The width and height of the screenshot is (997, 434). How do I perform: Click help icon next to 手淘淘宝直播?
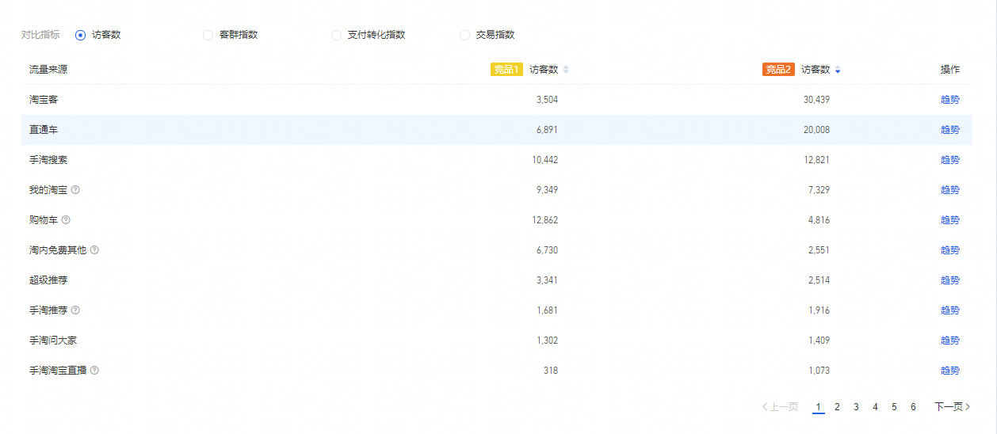pyautogui.click(x=94, y=371)
